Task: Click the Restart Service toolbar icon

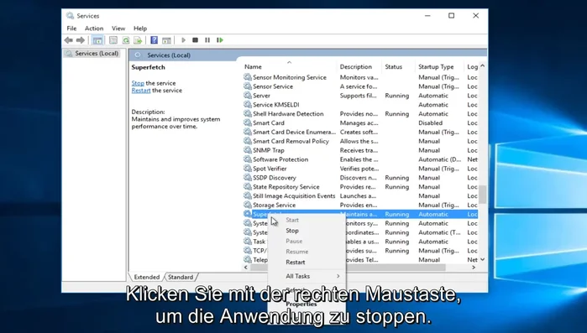Action: 220,40
